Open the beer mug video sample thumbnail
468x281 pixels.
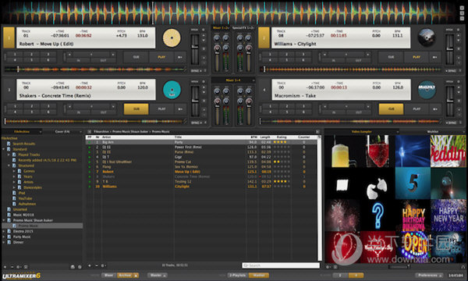pyautogui.click(x=342, y=151)
